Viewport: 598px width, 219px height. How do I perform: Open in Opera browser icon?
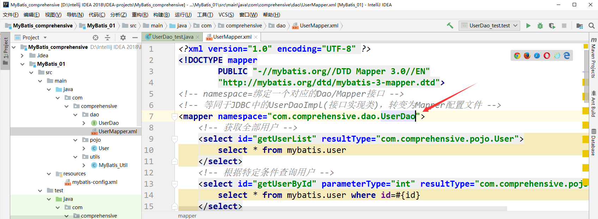click(547, 56)
